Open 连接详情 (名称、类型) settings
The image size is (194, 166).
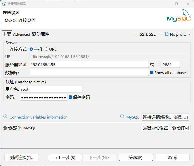pos(165,117)
